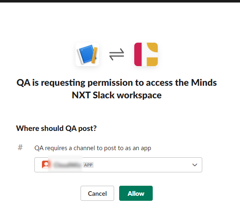Image resolution: width=240 pixels, height=210 pixels.
Task: Click the red stripe of workspace logo
Action: pos(138,54)
